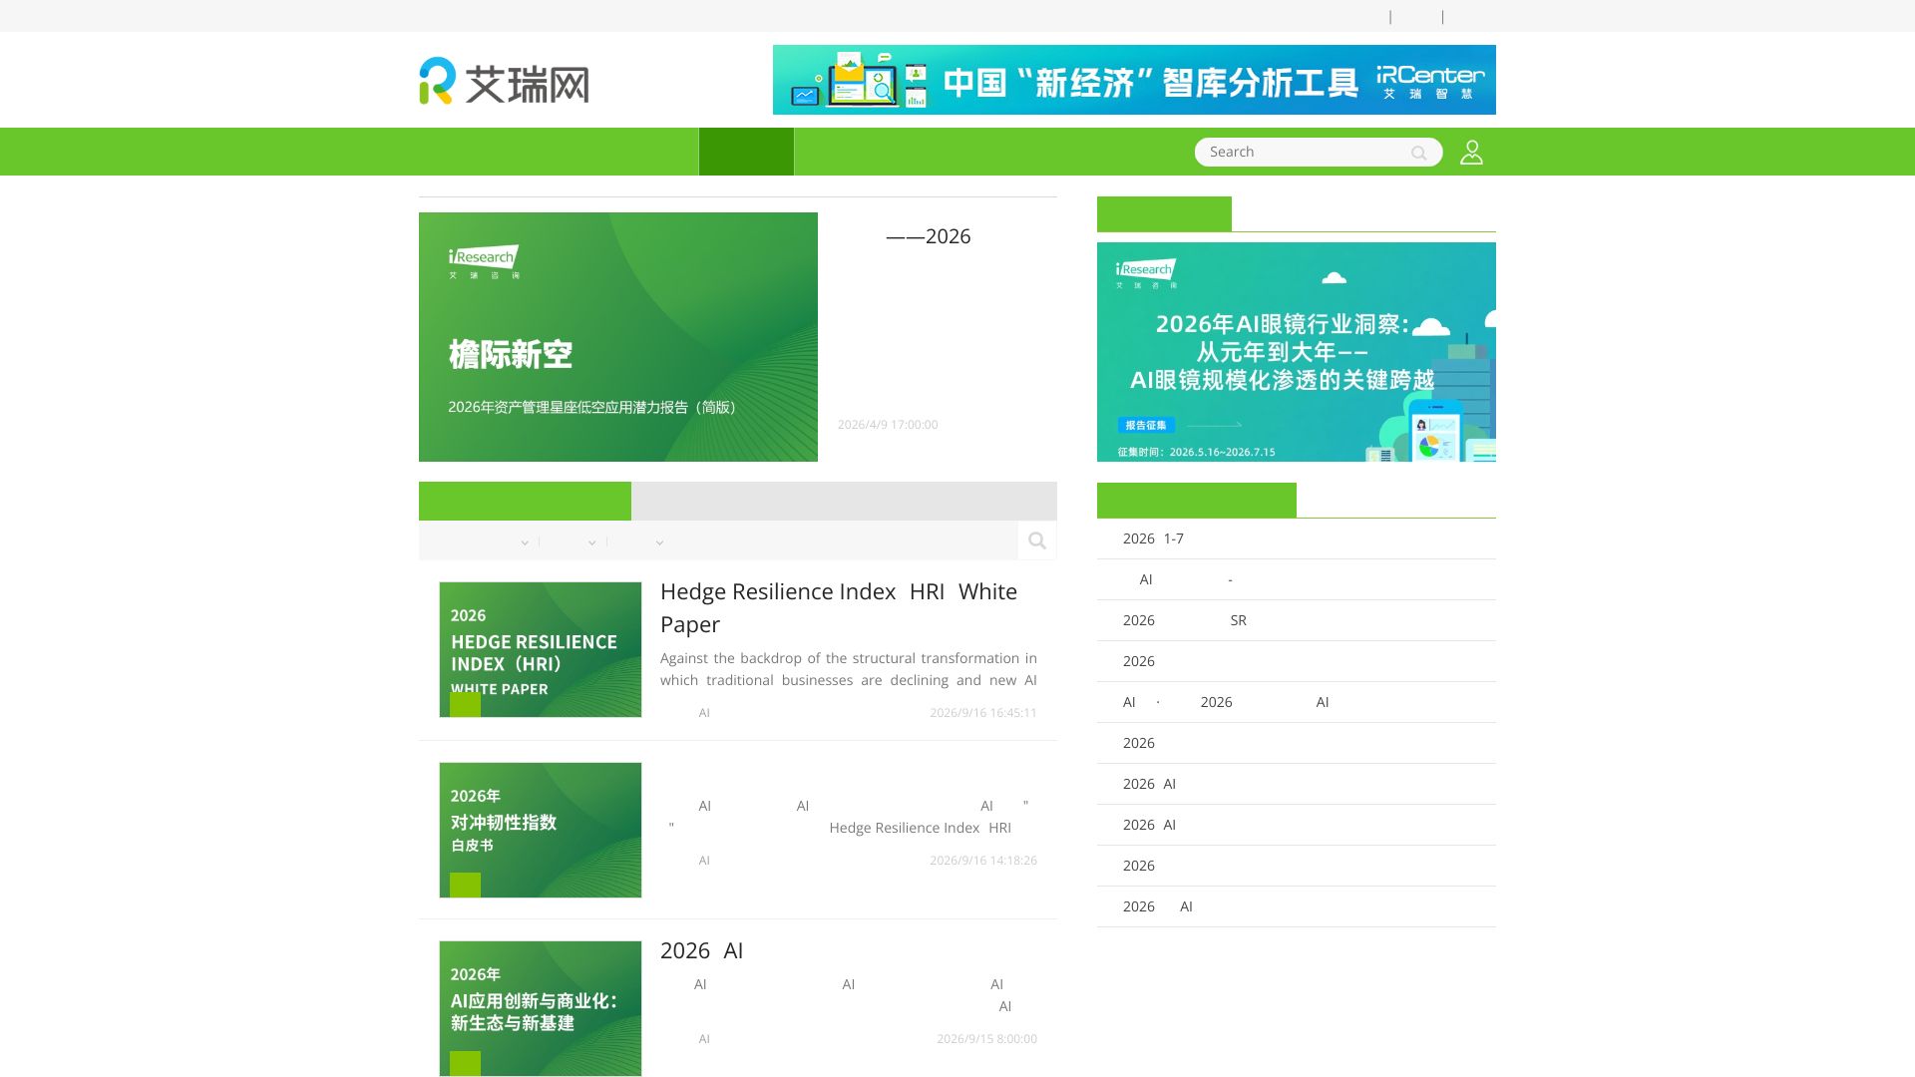Open the sidebar ranking row "2026 1-7"

pyautogui.click(x=1297, y=538)
